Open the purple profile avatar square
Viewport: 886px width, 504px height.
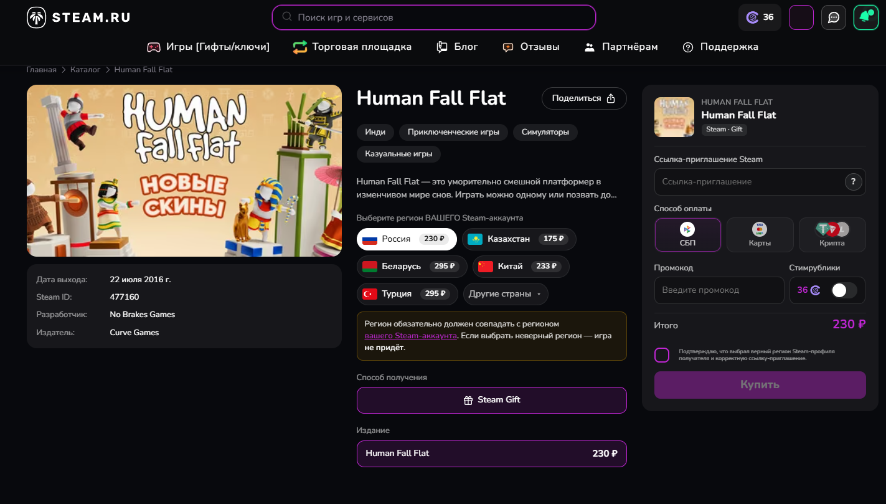point(801,17)
